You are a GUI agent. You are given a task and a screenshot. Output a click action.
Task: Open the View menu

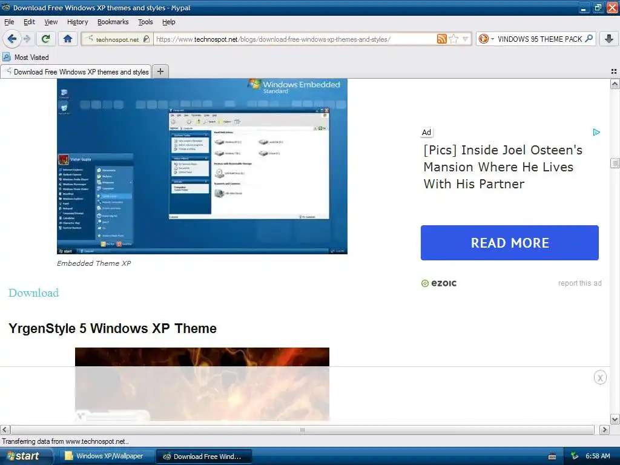[x=51, y=22]
